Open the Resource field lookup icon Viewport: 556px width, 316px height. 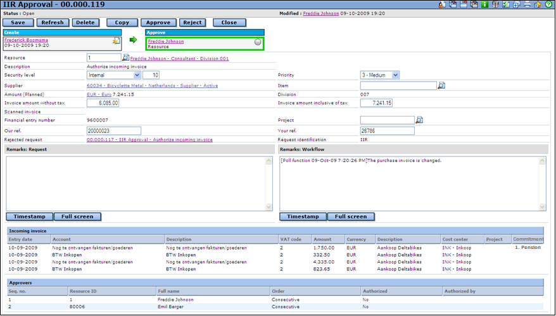coord(125,58)
